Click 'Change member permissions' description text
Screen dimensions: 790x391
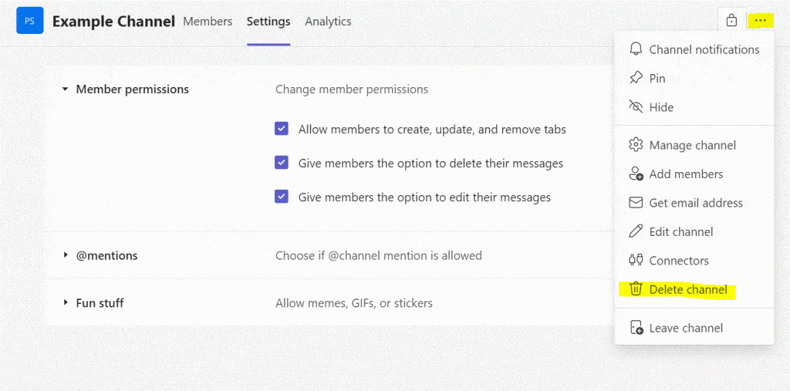pyautogui.click(x=352, y=89)
